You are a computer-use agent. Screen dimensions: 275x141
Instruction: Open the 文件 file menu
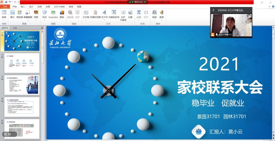click(5, 6)
